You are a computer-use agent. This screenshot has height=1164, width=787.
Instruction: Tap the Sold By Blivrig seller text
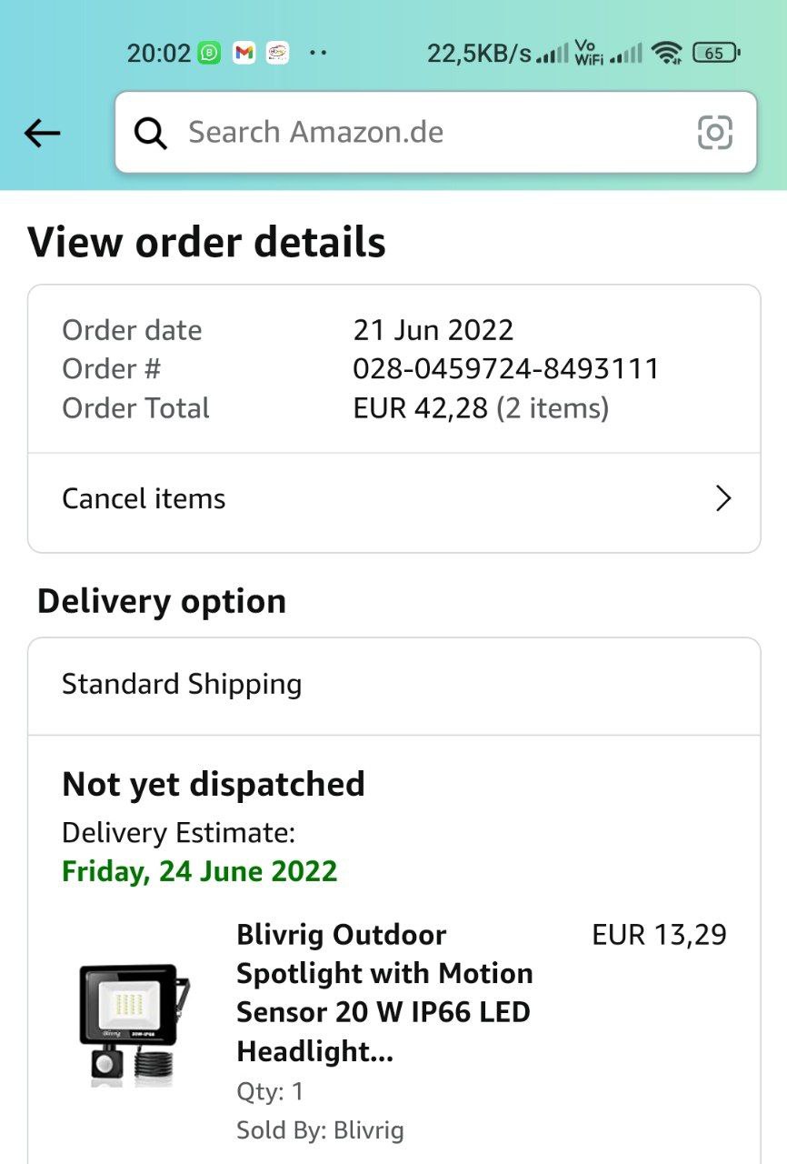coord(320,1130)
